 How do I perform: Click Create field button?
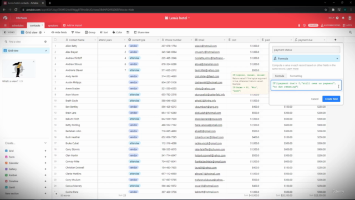(331, 99)
